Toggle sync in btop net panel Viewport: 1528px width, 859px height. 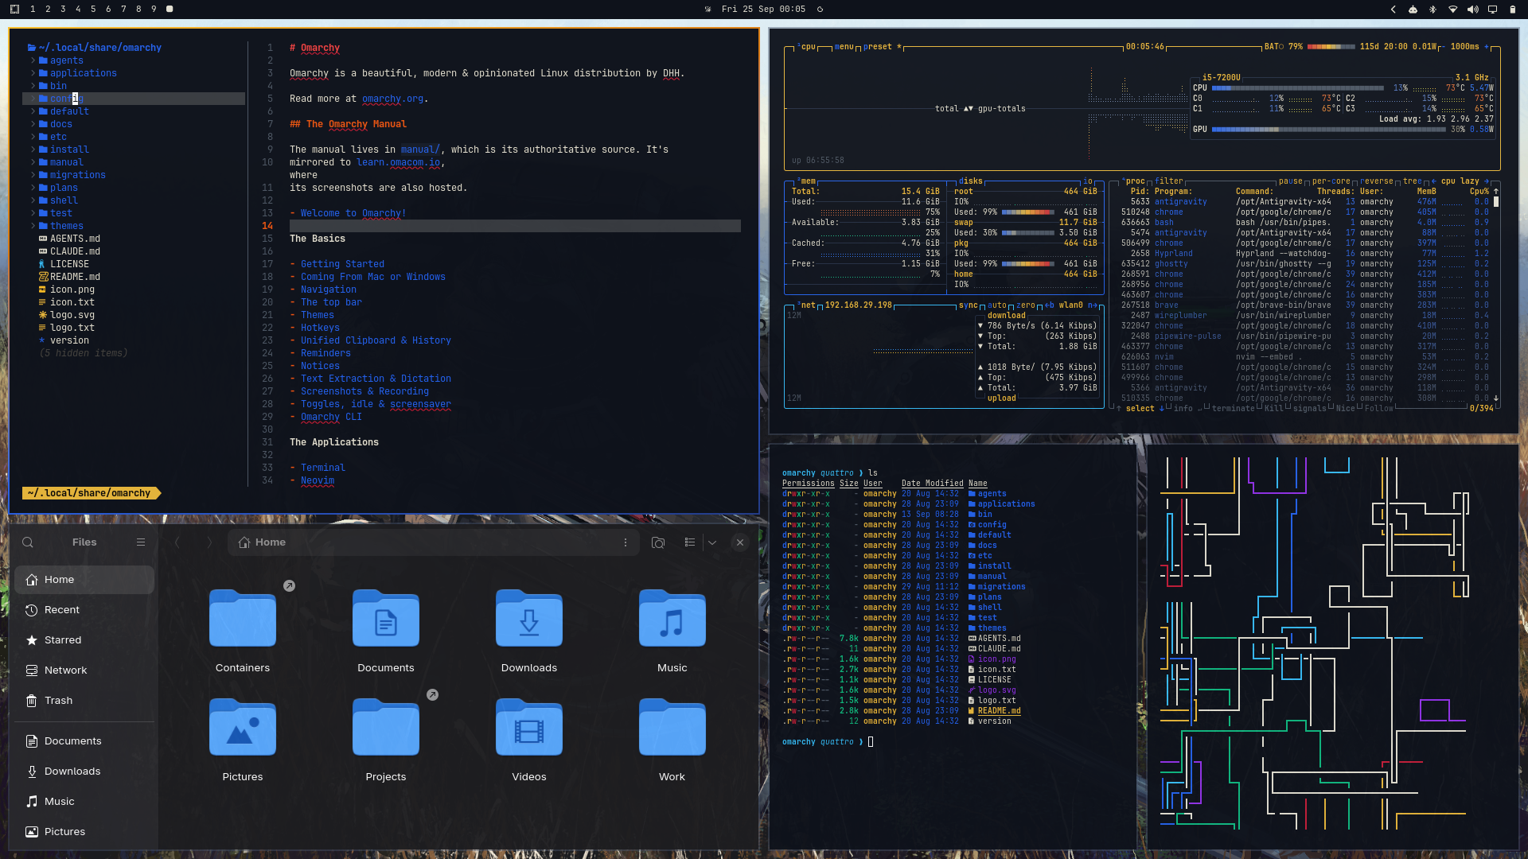coord(969,305)
